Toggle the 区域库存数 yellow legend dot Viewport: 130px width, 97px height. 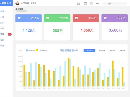point(37,50)
